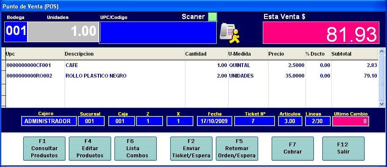
Task: Click the % Dscto column header
Action: coord(318,54)
